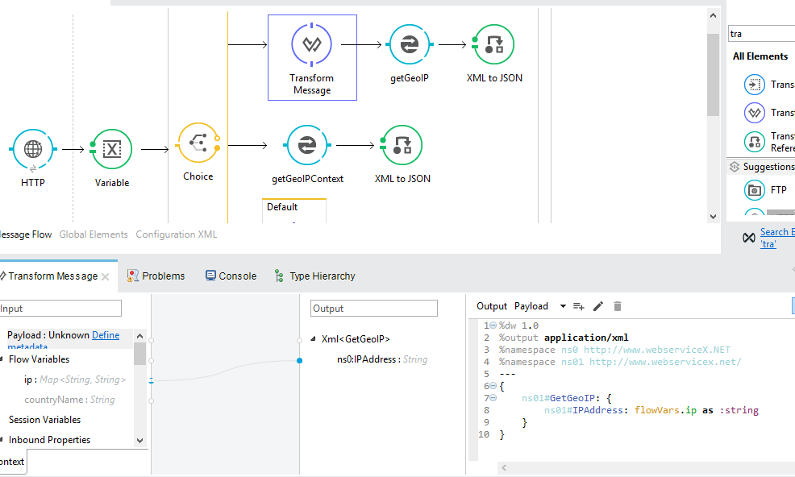Click the Input search field
Screen dimensions: 795x477
tap(60, 309)
